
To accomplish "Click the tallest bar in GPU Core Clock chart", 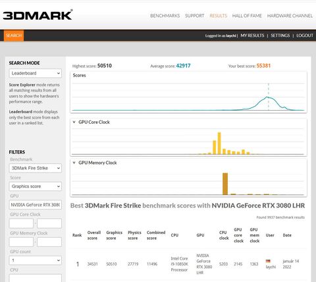I will [x=219, y=143].
